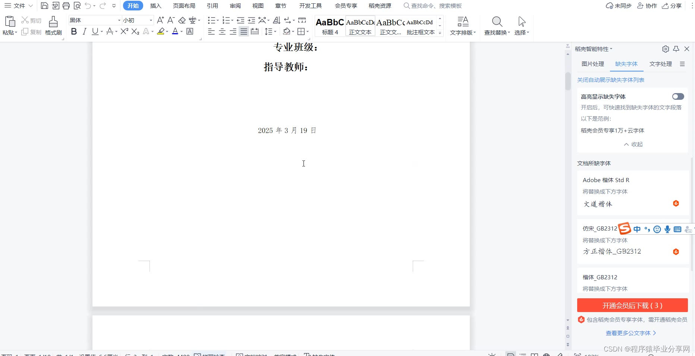Open Find and Replace (查找替换)
The image size is (695, 356).
[x=497, y=26]
